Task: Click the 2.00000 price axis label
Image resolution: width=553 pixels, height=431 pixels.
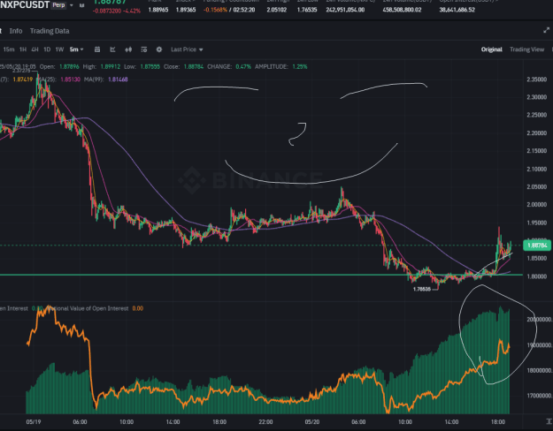Action: tap(537, 205)
